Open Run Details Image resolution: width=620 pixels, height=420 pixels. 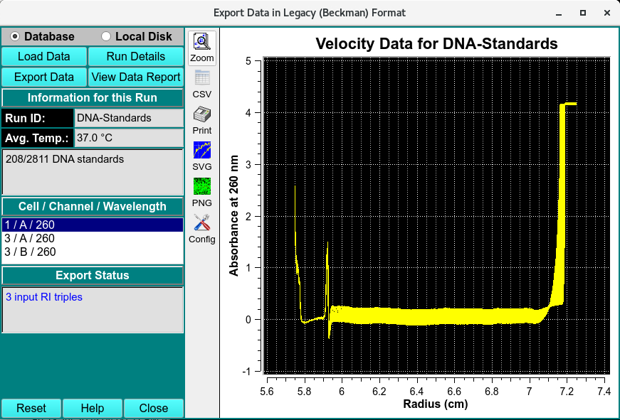pyautogui.click(x=135, y=57)
